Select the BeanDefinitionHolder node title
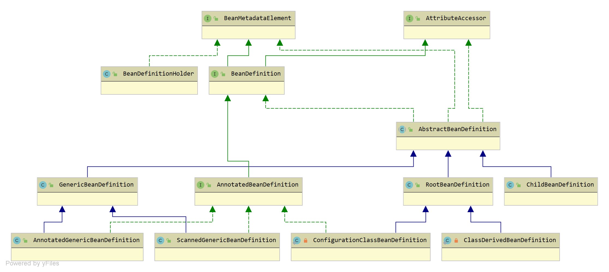Image resolution: width=609 pixels, height=272 pixels. (158, 74)
